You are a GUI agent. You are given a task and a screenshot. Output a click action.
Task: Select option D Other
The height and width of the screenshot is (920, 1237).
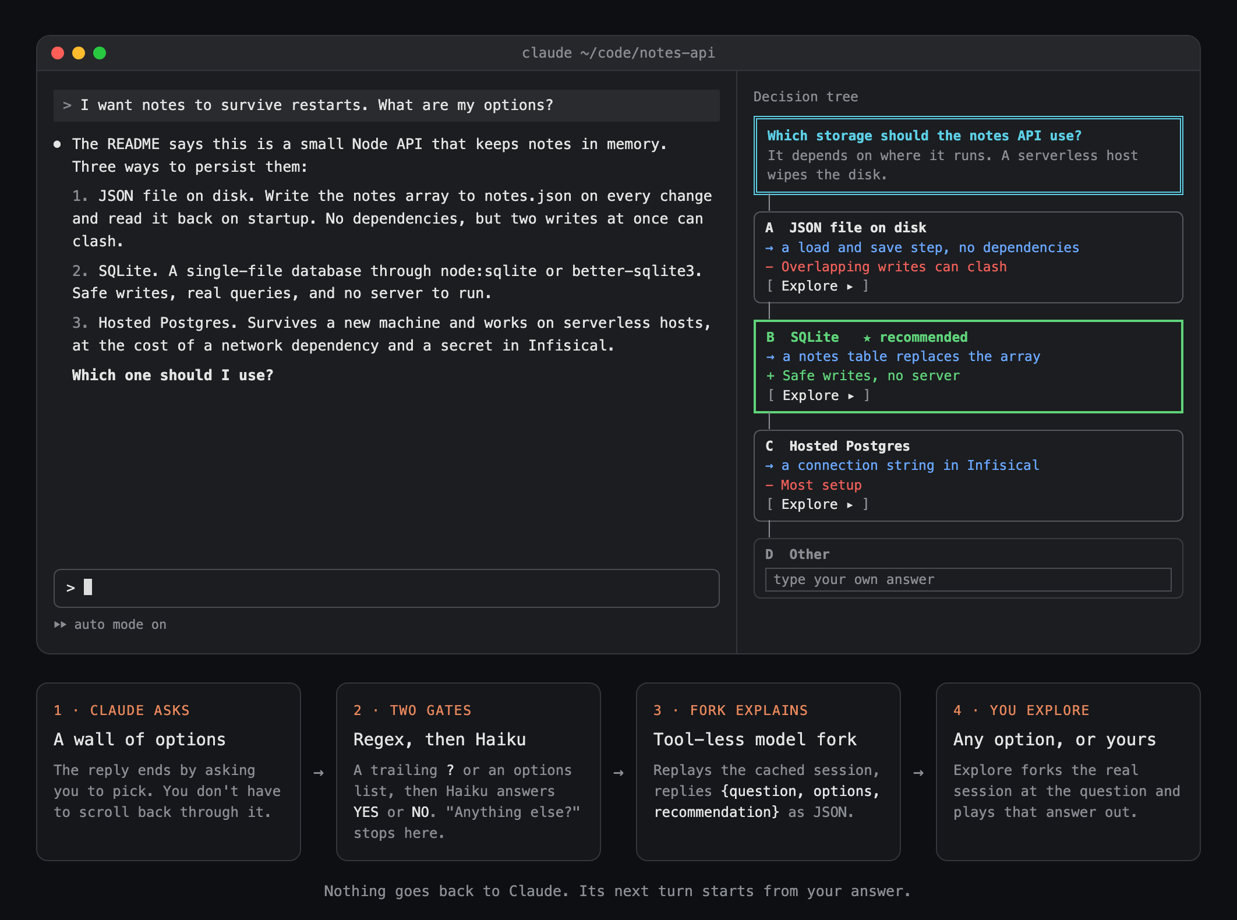(x=968, y=568)
